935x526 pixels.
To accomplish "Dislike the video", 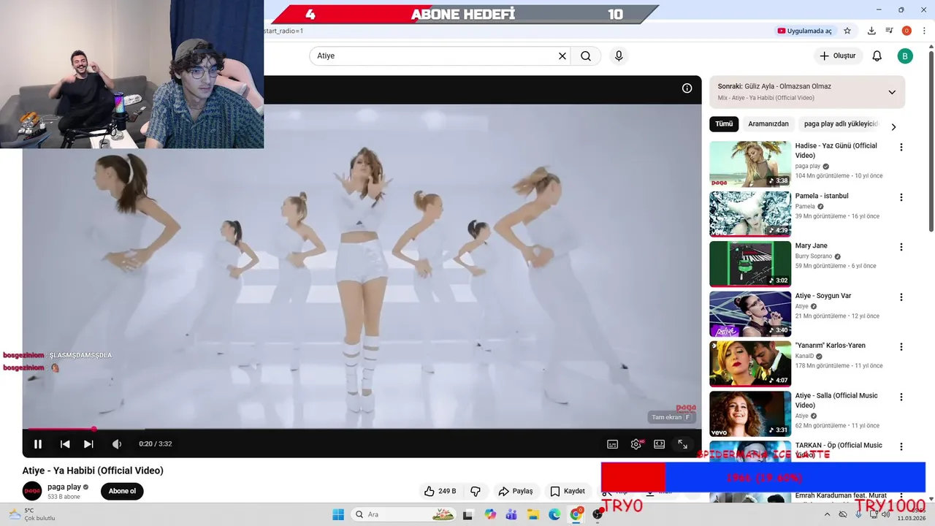I will coord(476,491).
